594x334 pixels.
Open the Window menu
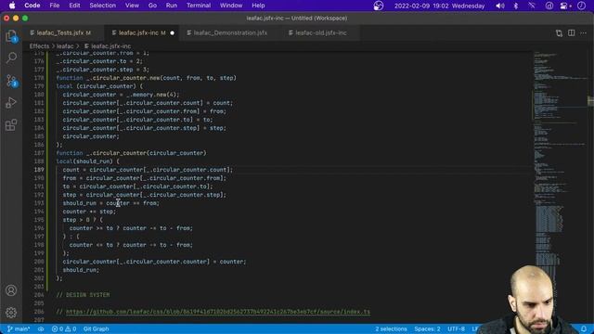tap(231, 6)
